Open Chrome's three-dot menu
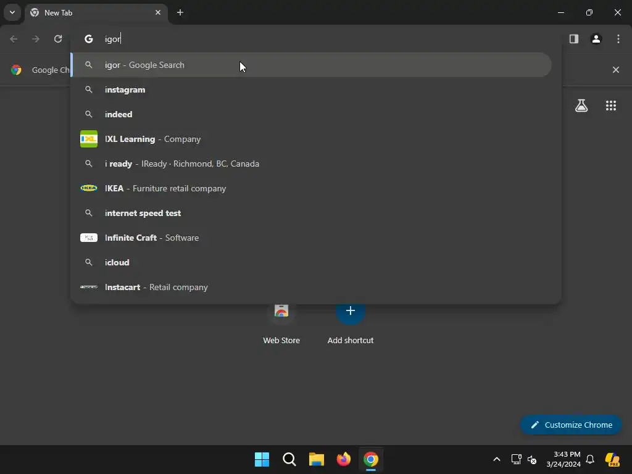 pyautogui.click(x=618, y=39)
